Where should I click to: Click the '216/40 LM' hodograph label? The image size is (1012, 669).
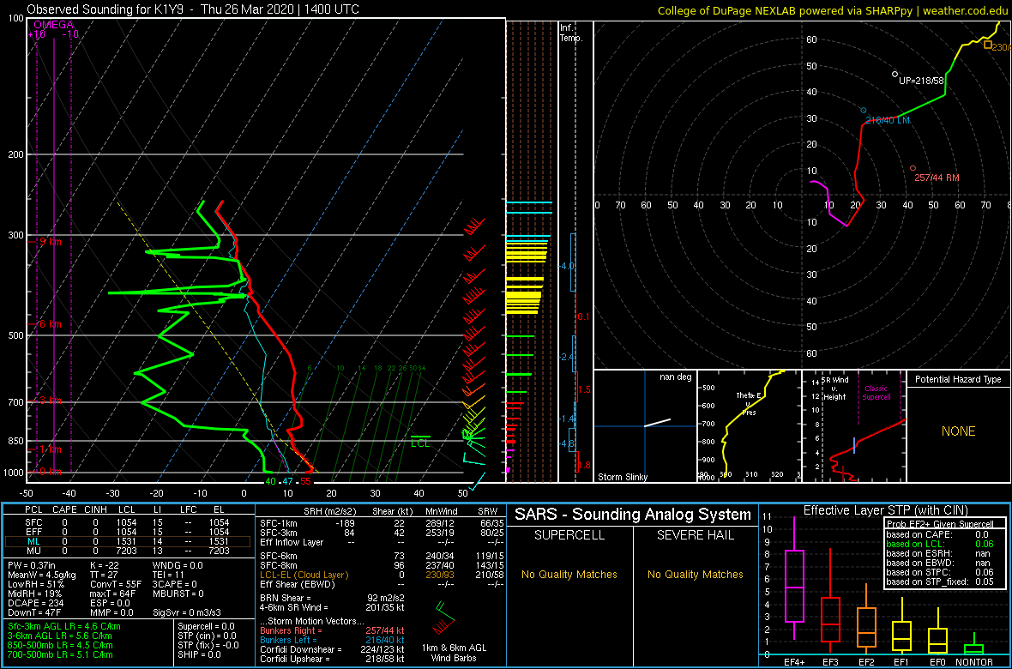click(888, 120)
